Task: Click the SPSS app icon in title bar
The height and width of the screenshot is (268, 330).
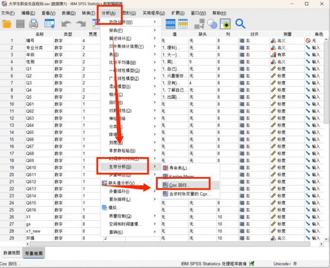Action: (4, 3)
